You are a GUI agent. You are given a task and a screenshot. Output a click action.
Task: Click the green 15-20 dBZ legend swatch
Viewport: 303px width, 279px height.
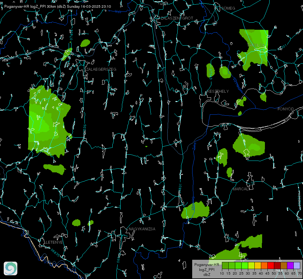click(232, 265)
